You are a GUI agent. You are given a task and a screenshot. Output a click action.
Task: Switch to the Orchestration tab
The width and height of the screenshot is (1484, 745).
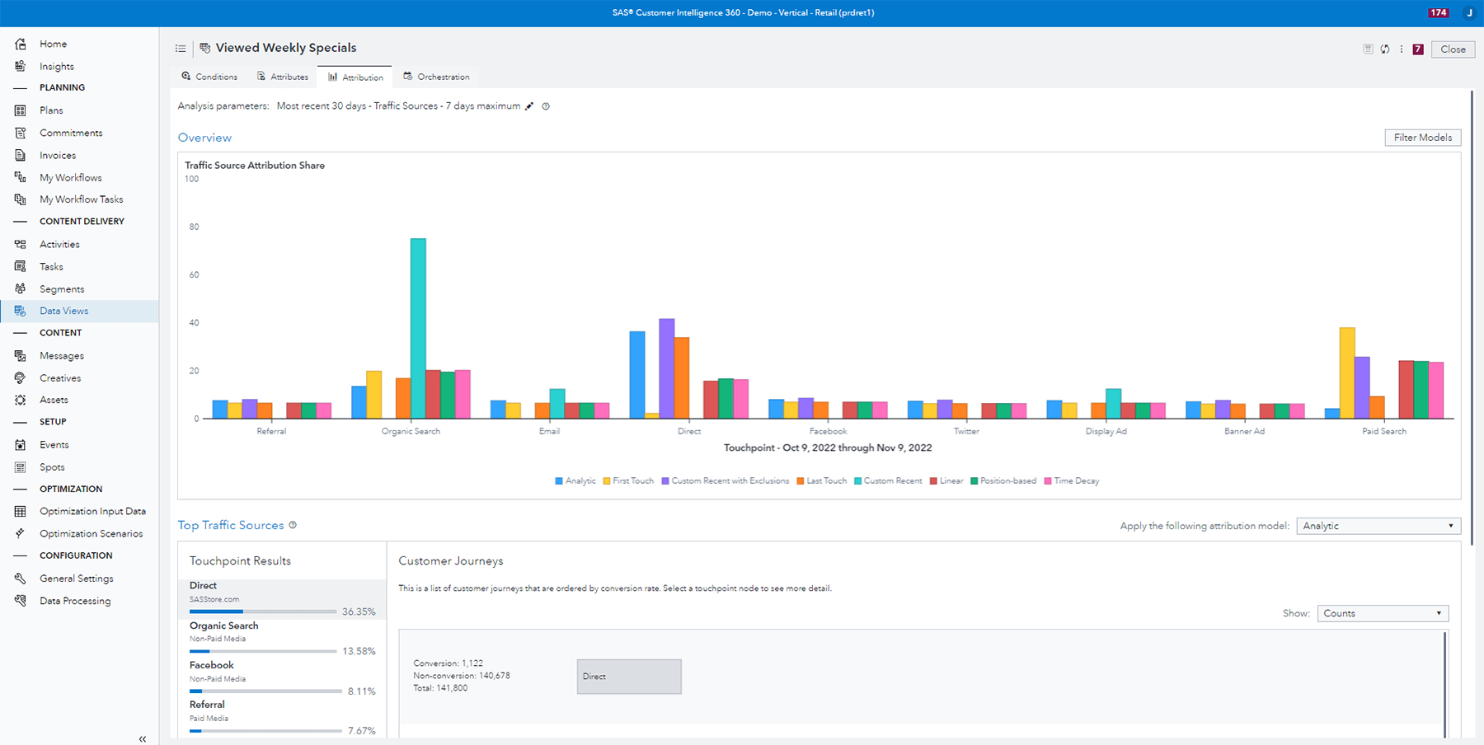436,77
